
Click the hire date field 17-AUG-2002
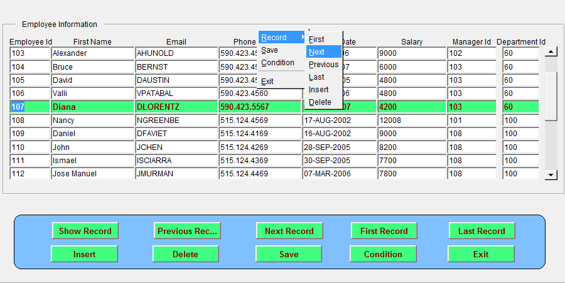pyautogui.click(x=339, y=120)
